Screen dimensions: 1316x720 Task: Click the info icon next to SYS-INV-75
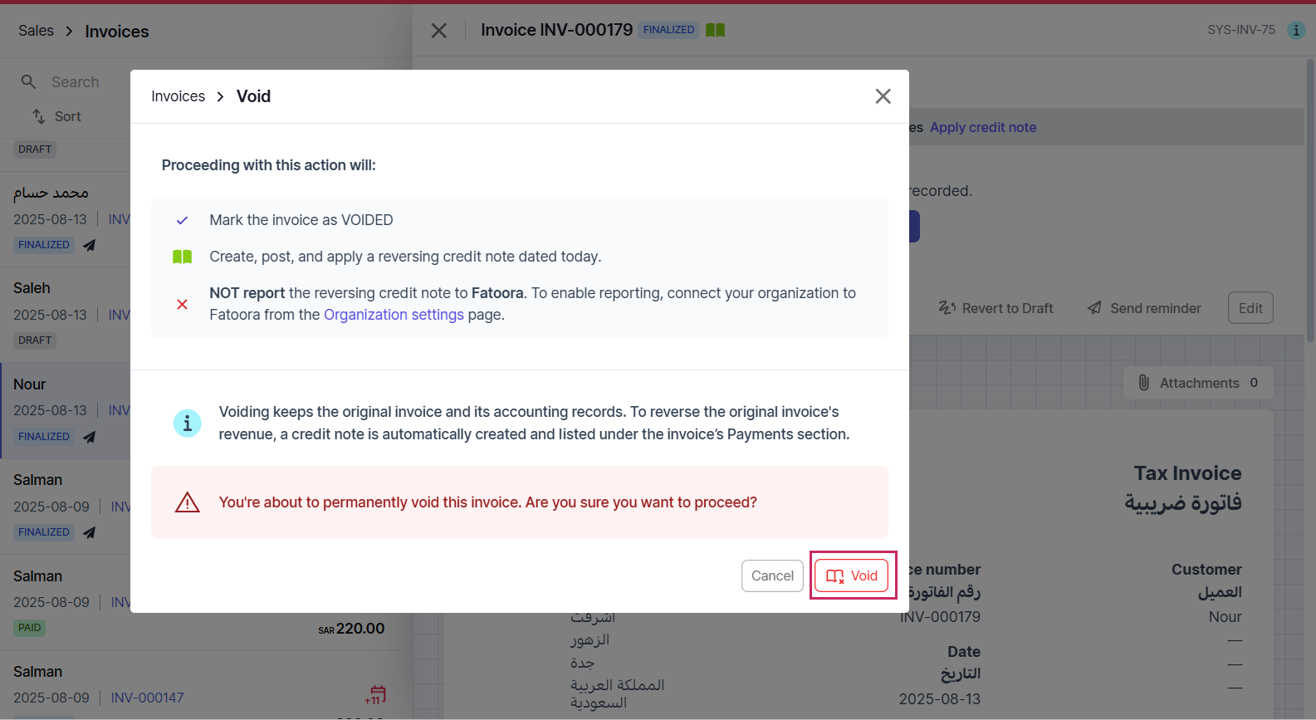point(1295,30)
